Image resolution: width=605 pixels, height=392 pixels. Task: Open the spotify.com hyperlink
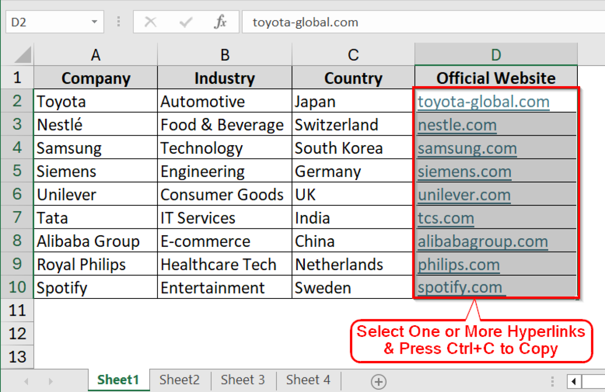[460, 287]
